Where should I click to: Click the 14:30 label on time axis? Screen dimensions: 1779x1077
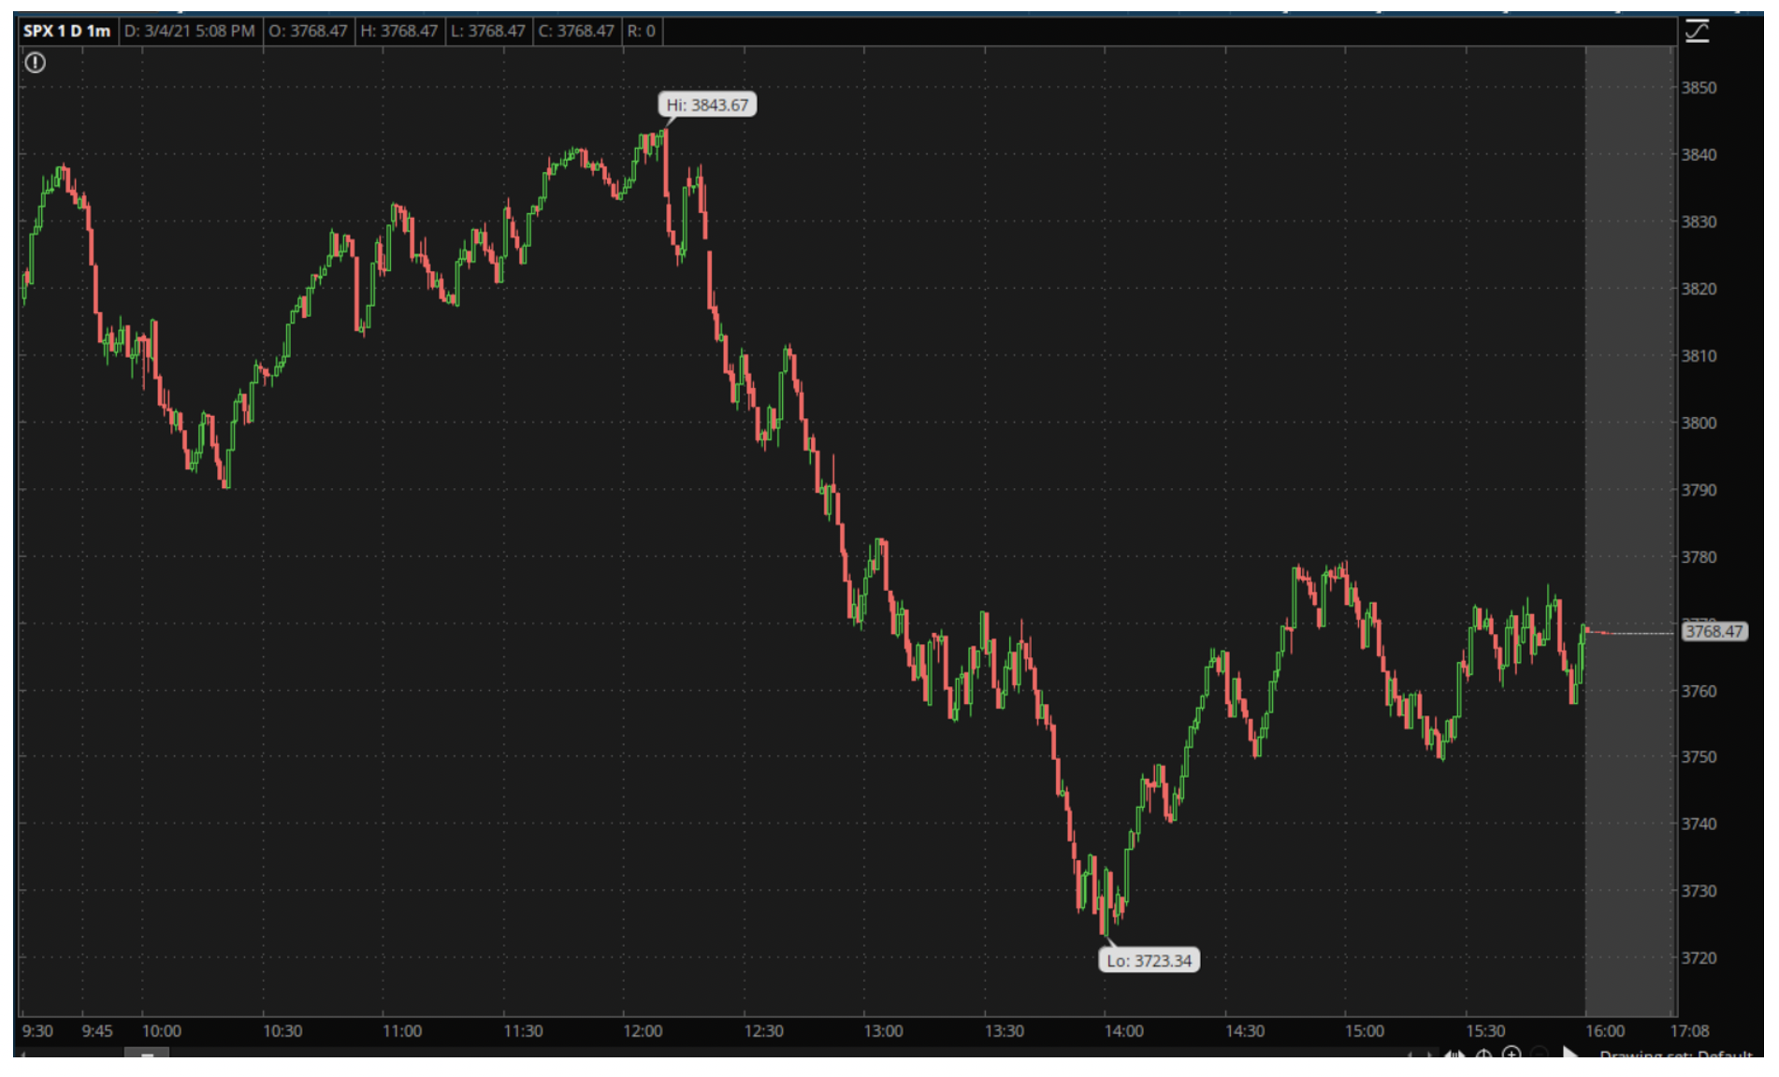coord(1245,1030)
